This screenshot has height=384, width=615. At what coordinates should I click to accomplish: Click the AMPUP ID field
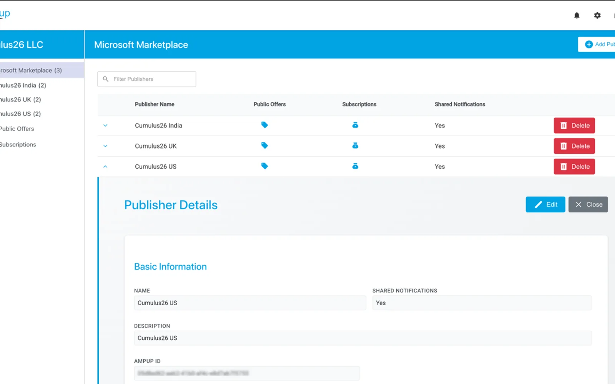pos(247,373)
